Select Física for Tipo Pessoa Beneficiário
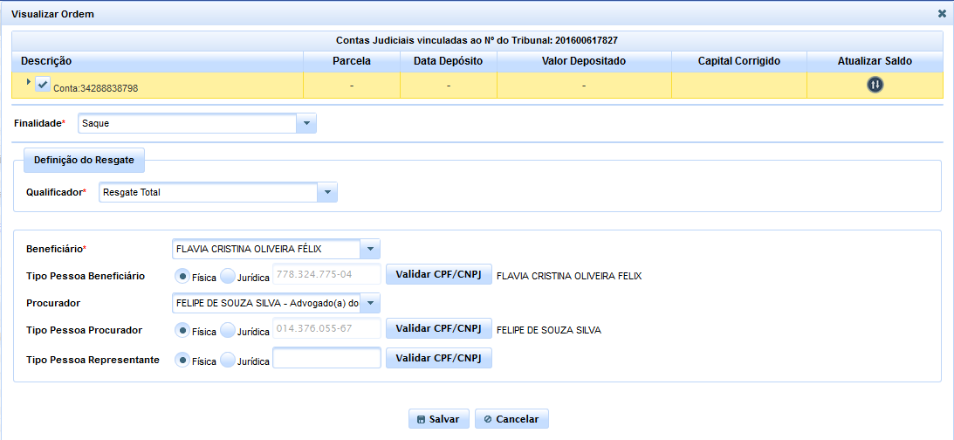The image size is (954, 440). pos(182,276)
